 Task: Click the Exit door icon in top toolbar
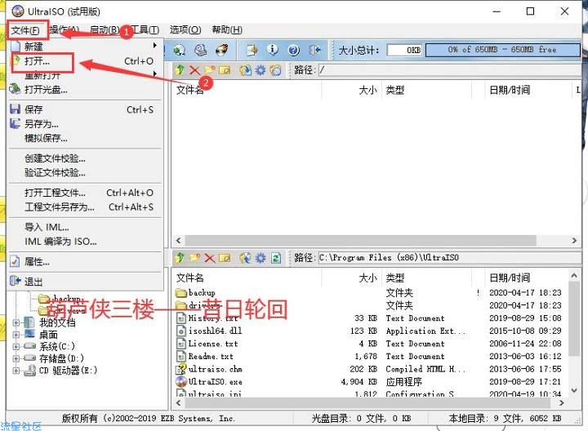point(314,50)
